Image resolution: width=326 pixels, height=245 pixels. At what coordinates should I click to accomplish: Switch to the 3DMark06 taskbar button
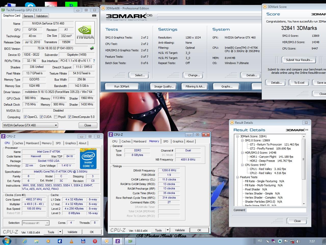(x=107, y=241)
